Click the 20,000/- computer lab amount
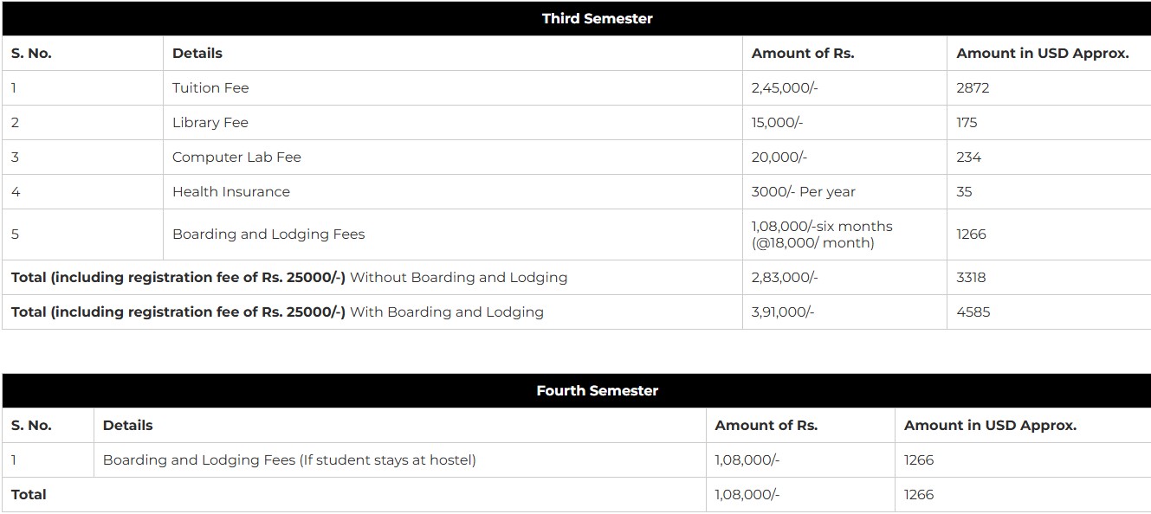The width and height of the screenshot is (1151, 514). click(779, 157)
